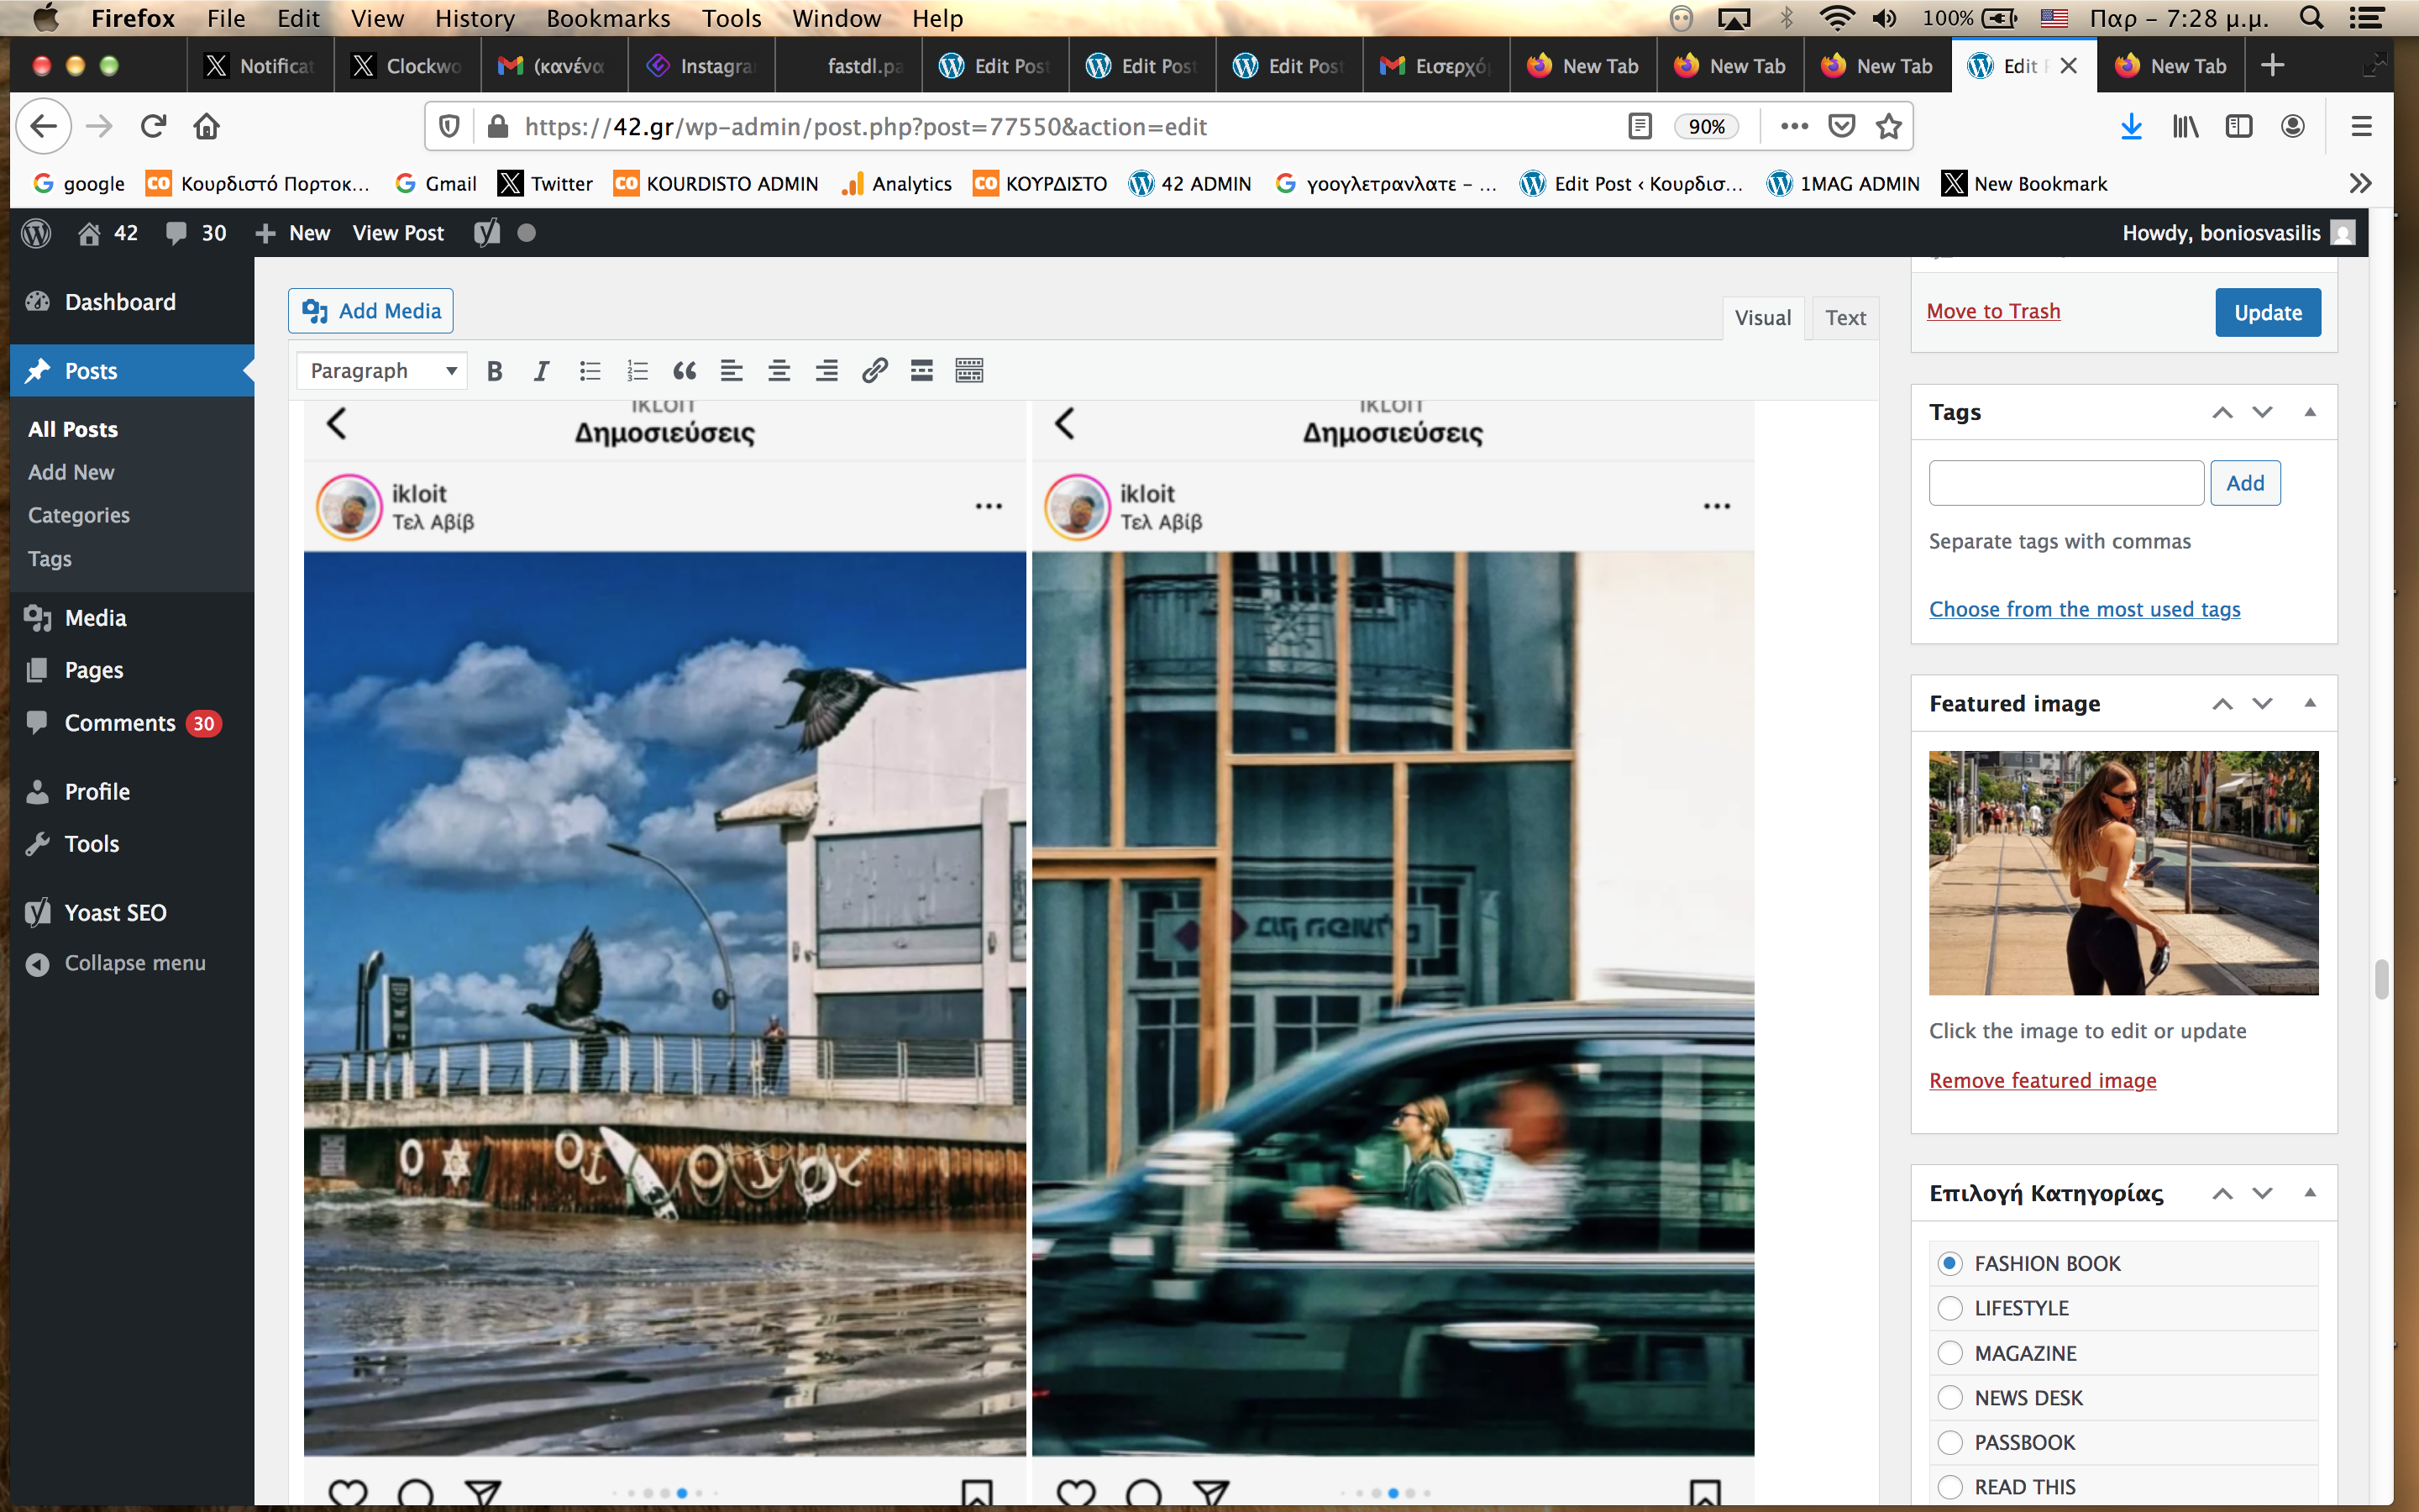Insert a blockquote from the toolbar

pos(684,371)
